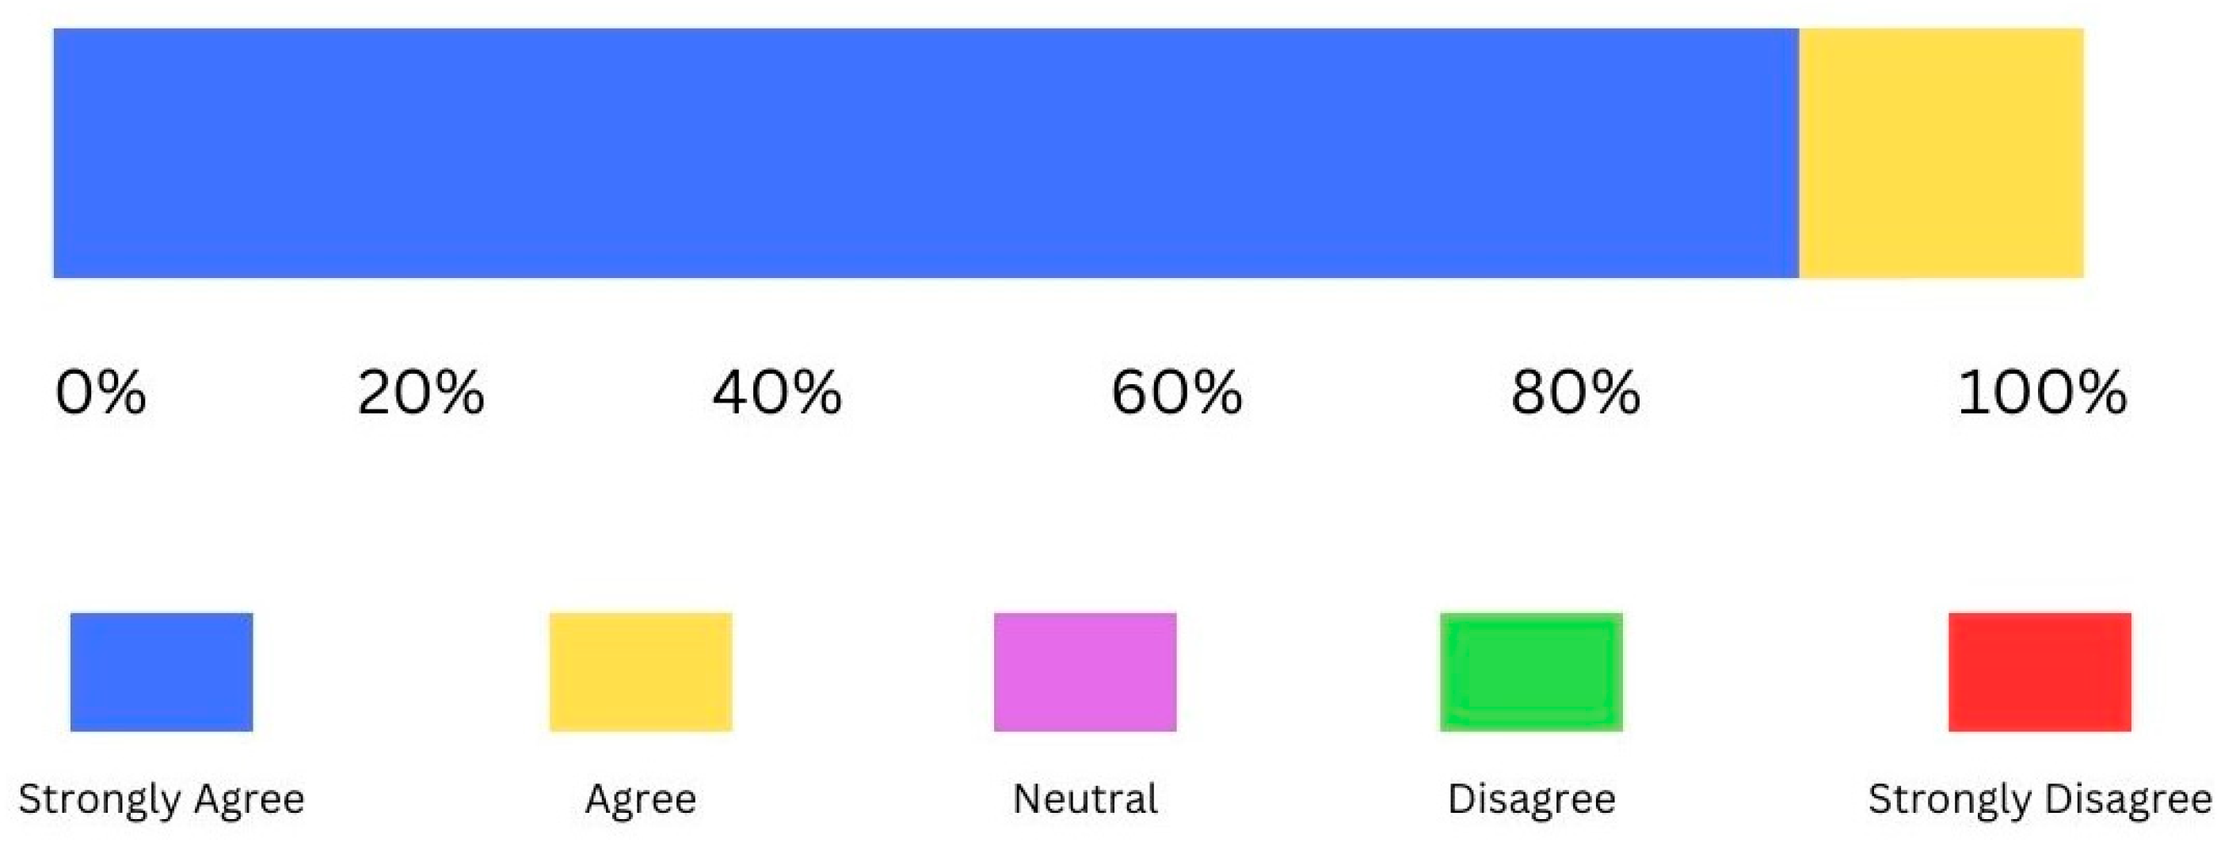
Task: Select the yellow Agree legend swatch
Action: point(640,671)
